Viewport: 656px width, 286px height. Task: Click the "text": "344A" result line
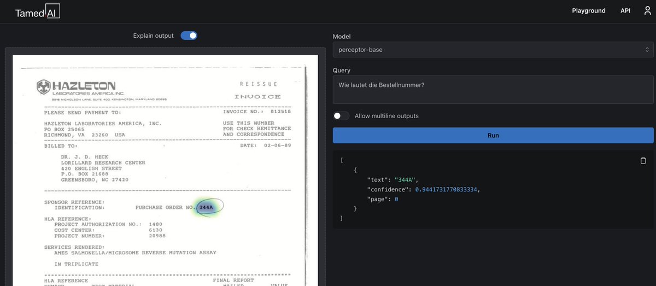pos(392,179)
